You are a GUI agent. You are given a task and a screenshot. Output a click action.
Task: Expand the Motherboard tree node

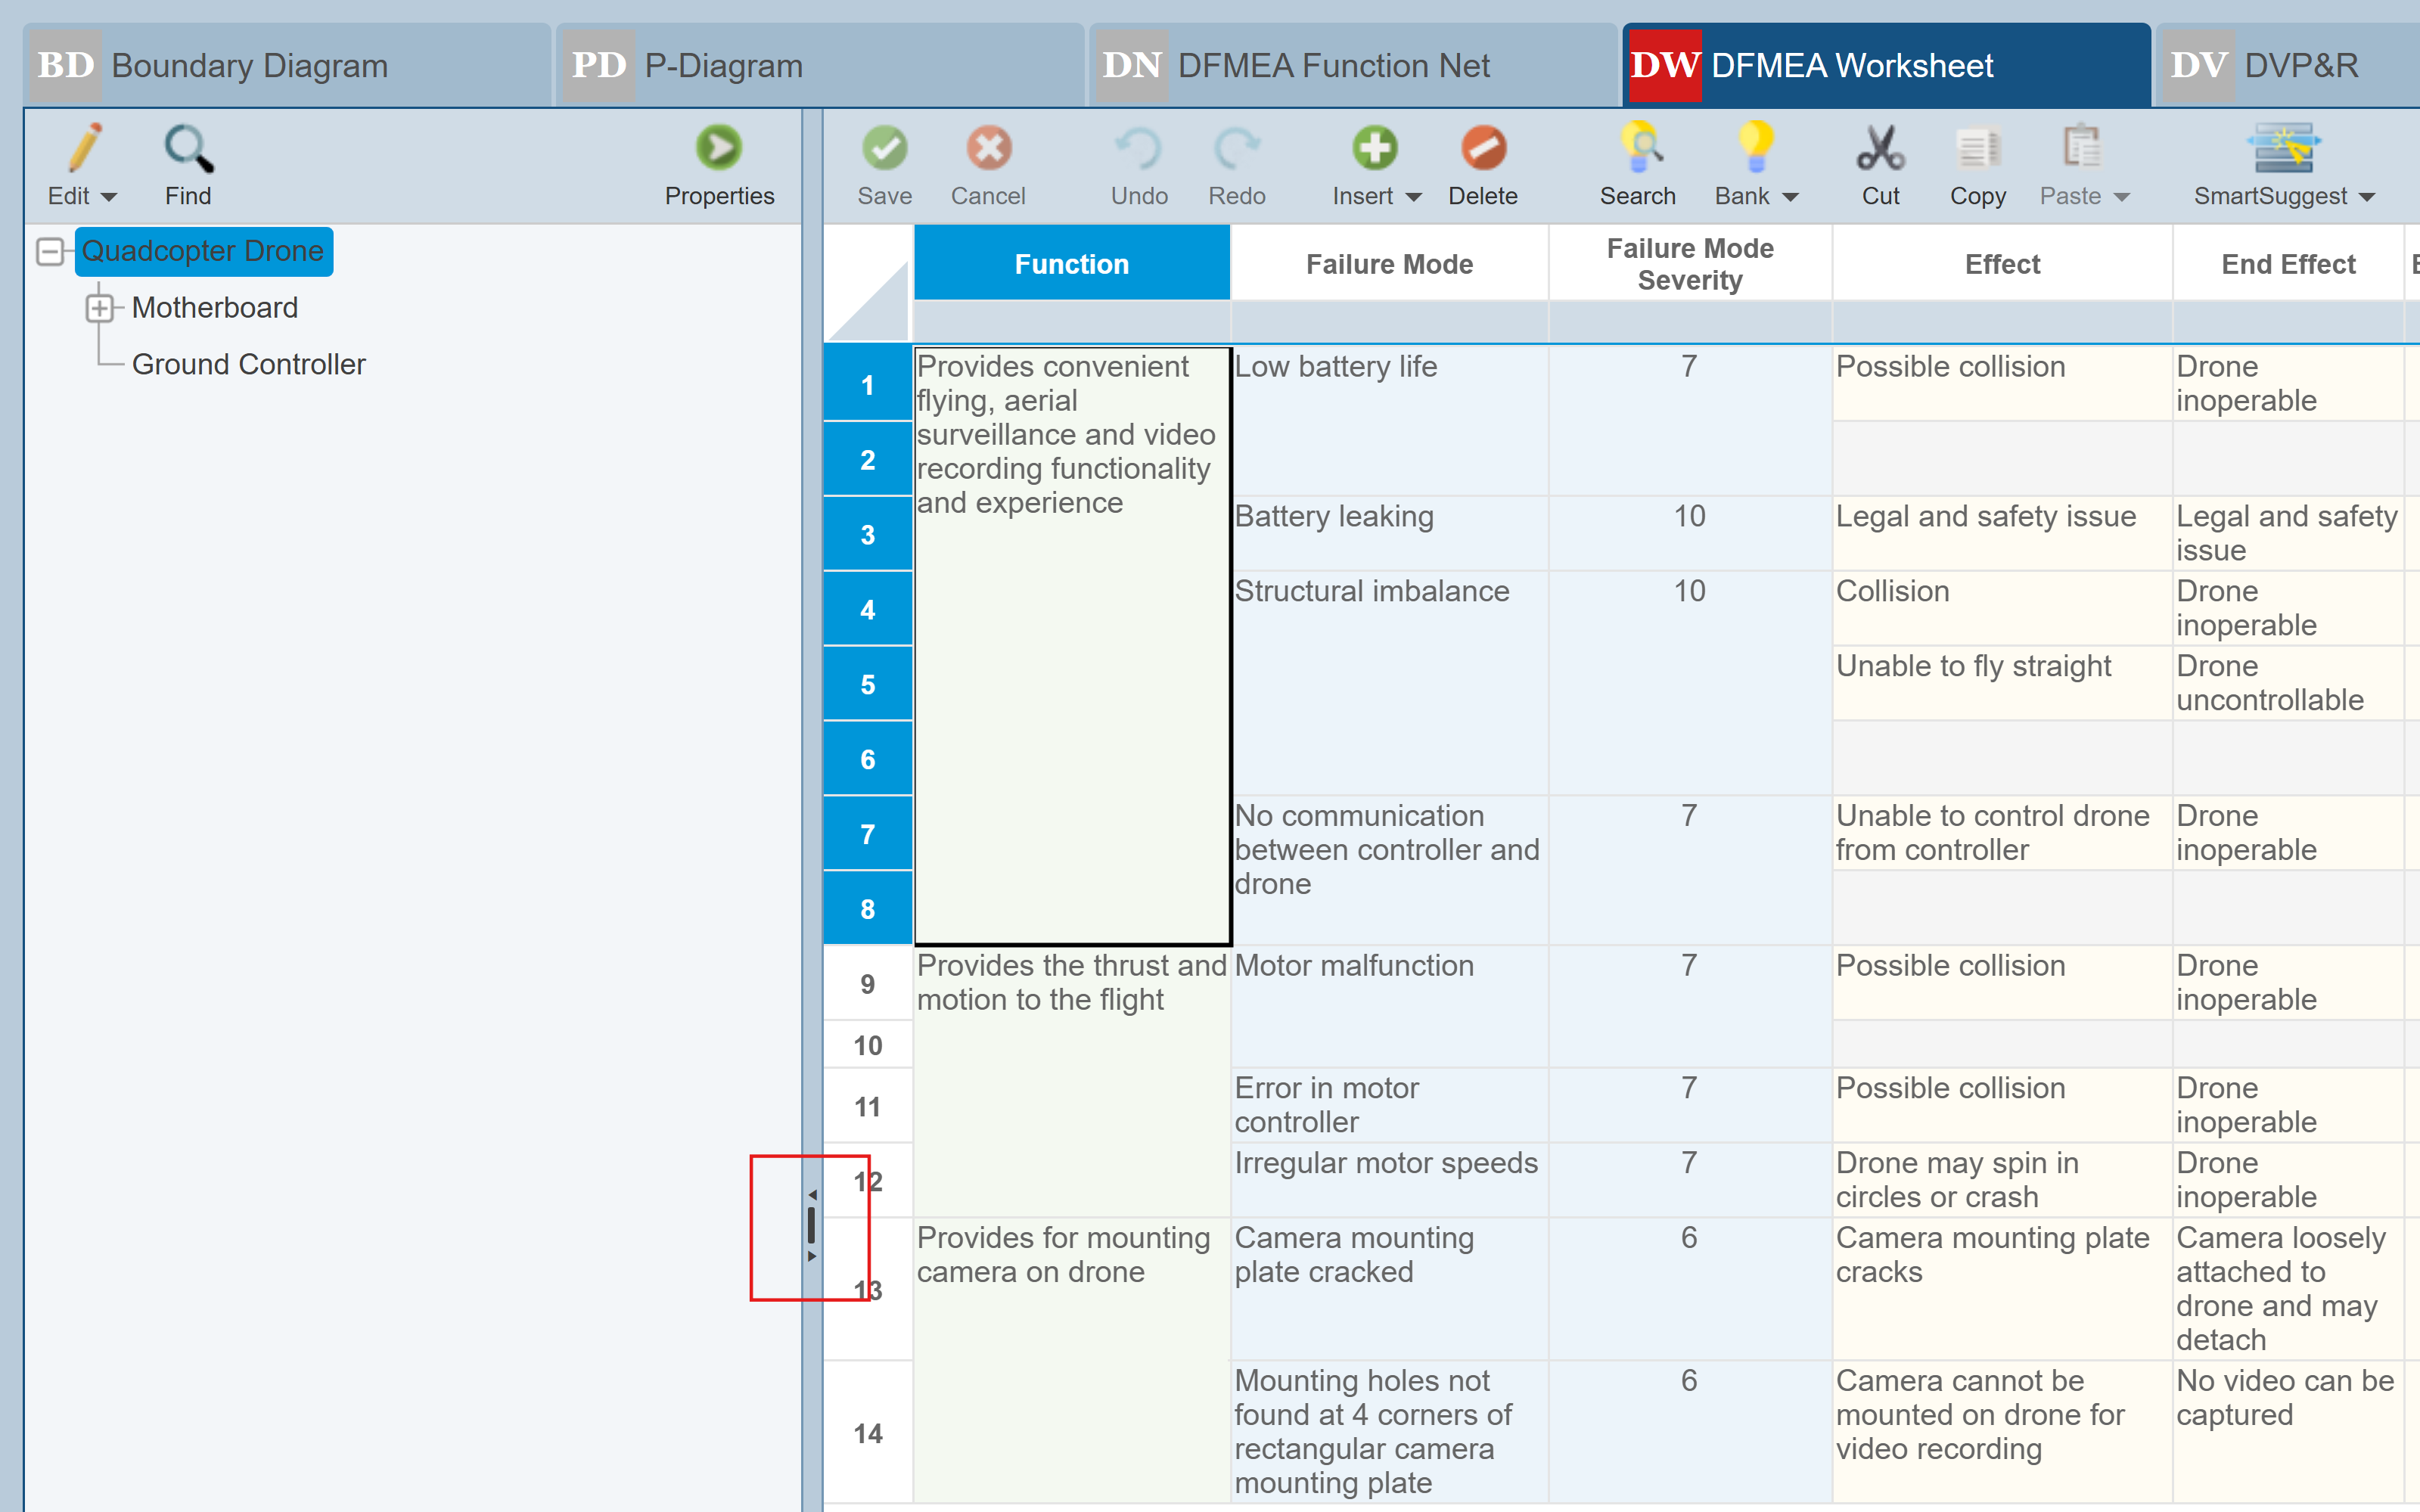tap(99, 308)
